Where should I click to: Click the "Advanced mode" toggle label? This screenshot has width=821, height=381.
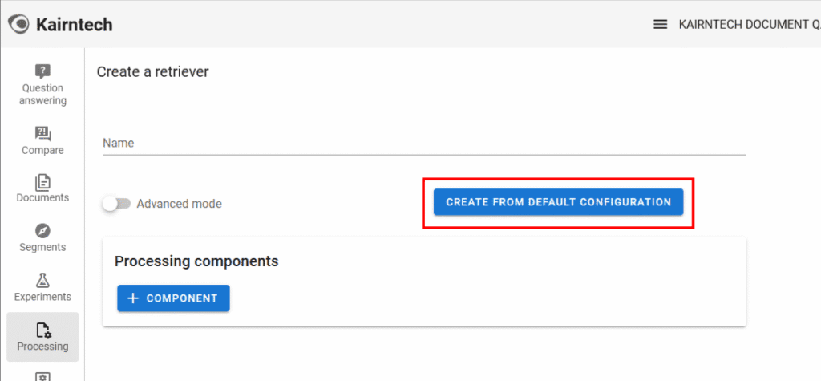pos(179,204)
